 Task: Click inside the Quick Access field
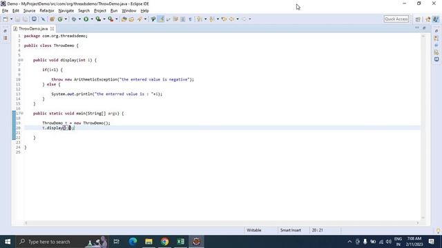[396, 19]
